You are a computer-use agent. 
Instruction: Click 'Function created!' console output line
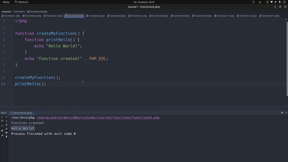[28, 123]
